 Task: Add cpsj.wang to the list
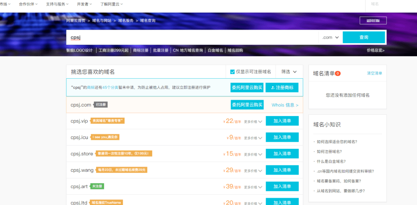[282, 170]
